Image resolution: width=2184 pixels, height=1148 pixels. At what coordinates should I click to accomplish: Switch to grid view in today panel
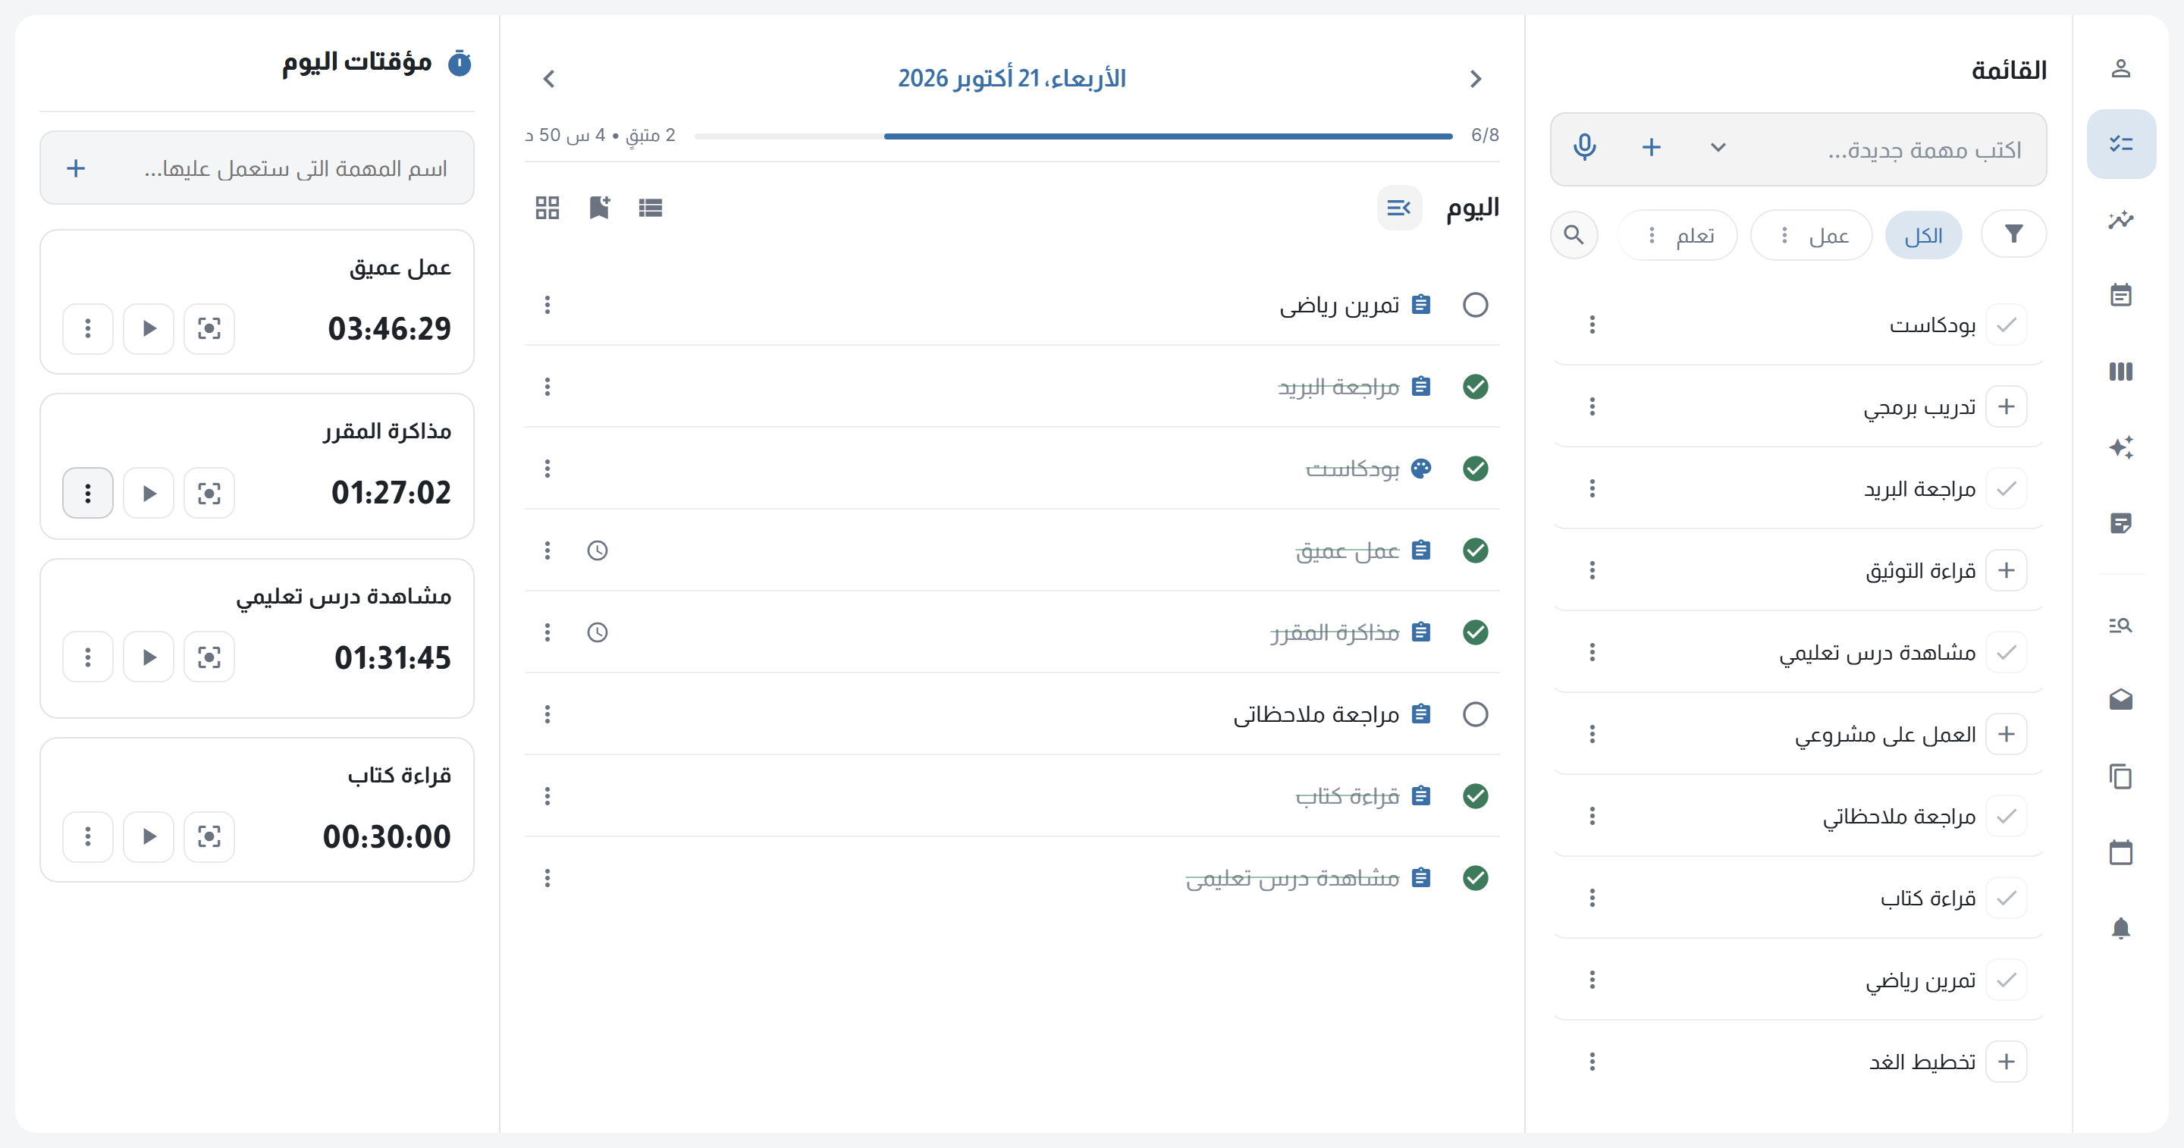pos(548,208)
